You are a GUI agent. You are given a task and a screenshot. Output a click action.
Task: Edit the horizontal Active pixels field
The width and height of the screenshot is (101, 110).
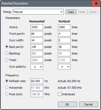[37, 27]
